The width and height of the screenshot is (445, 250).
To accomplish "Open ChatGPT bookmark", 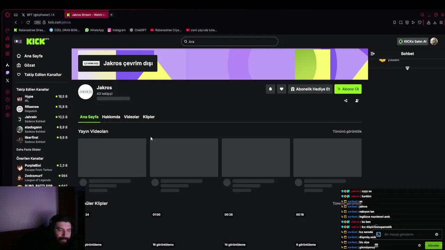I will [x=138, y=30].
